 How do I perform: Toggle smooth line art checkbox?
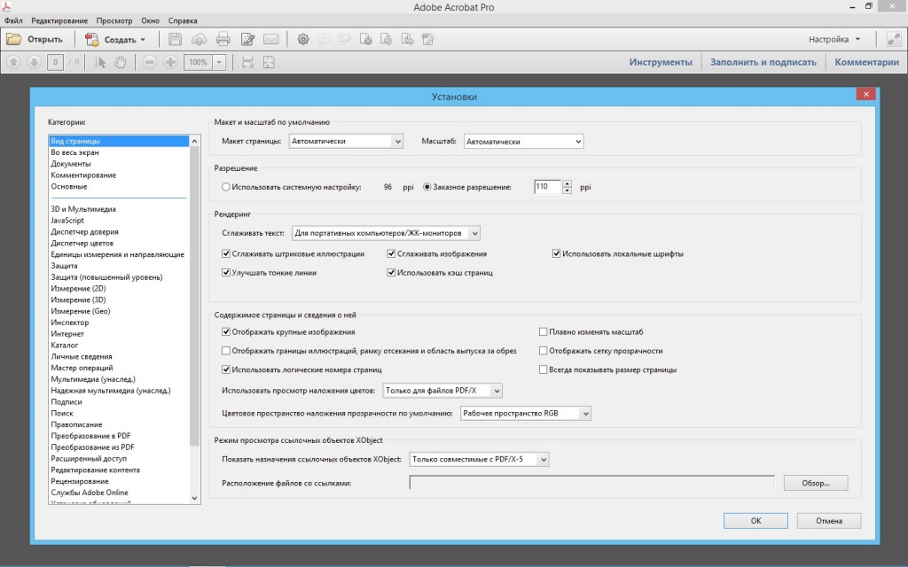pyautogui.click(x=226, y=253)
